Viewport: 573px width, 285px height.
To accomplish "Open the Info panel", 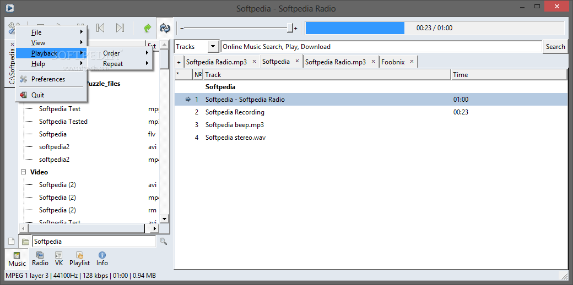I will click(102, 259).
